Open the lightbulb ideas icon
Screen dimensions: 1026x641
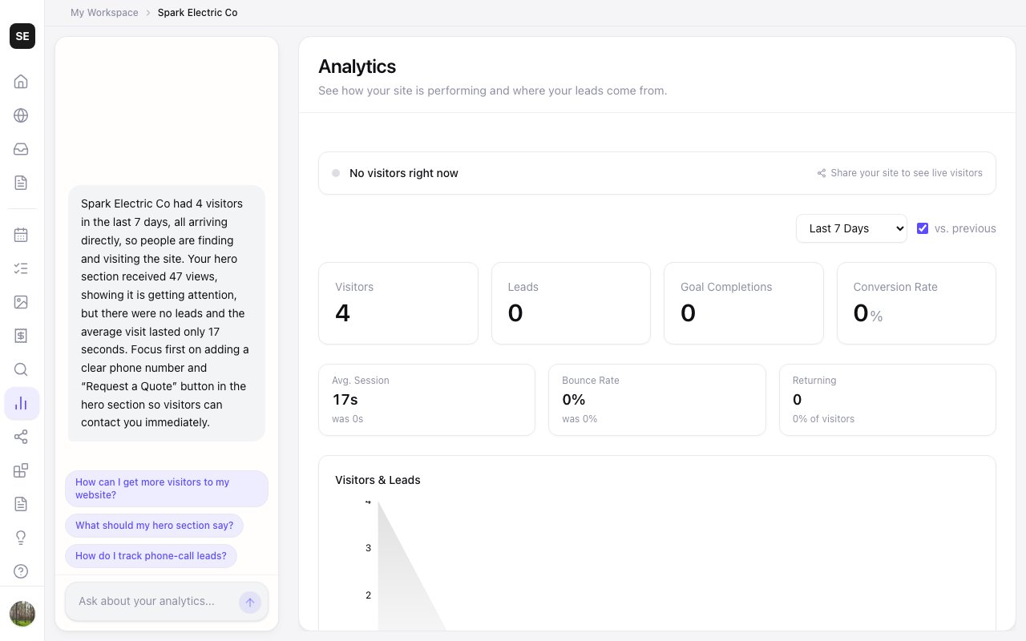tap(22, 538)
